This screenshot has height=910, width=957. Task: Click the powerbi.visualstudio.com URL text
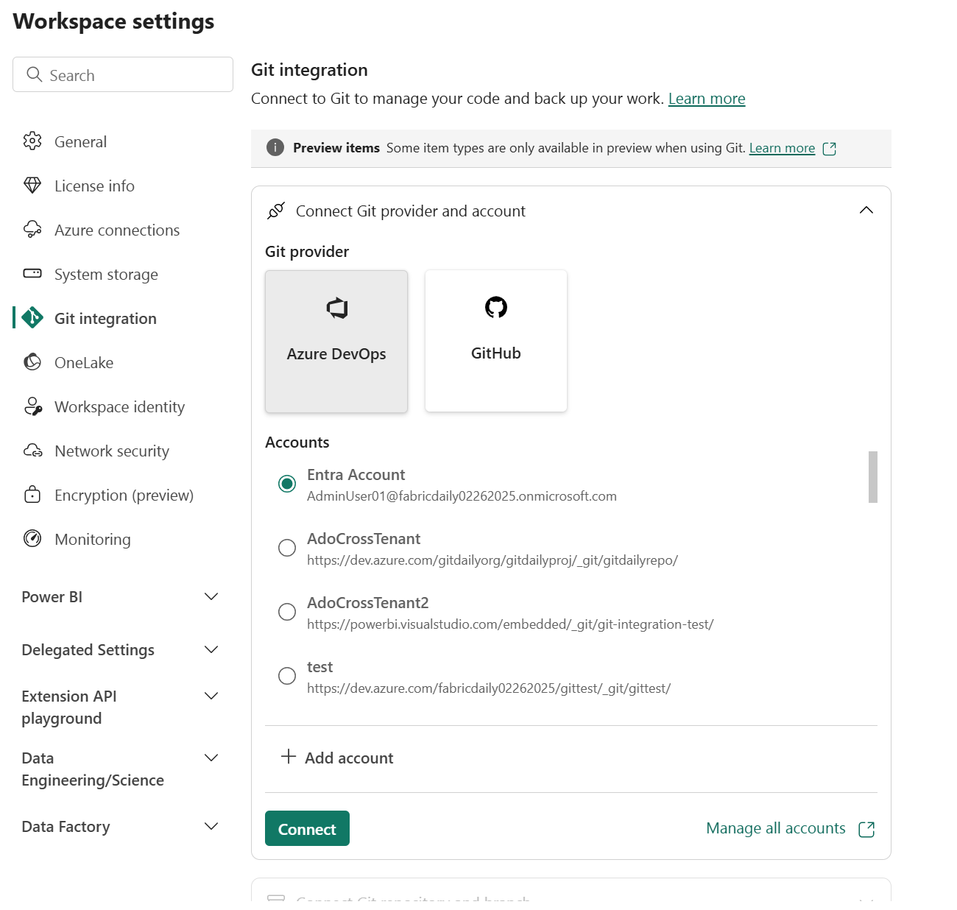[510, 624]
